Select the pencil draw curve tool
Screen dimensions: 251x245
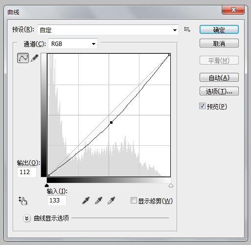(x=35, y=58)
